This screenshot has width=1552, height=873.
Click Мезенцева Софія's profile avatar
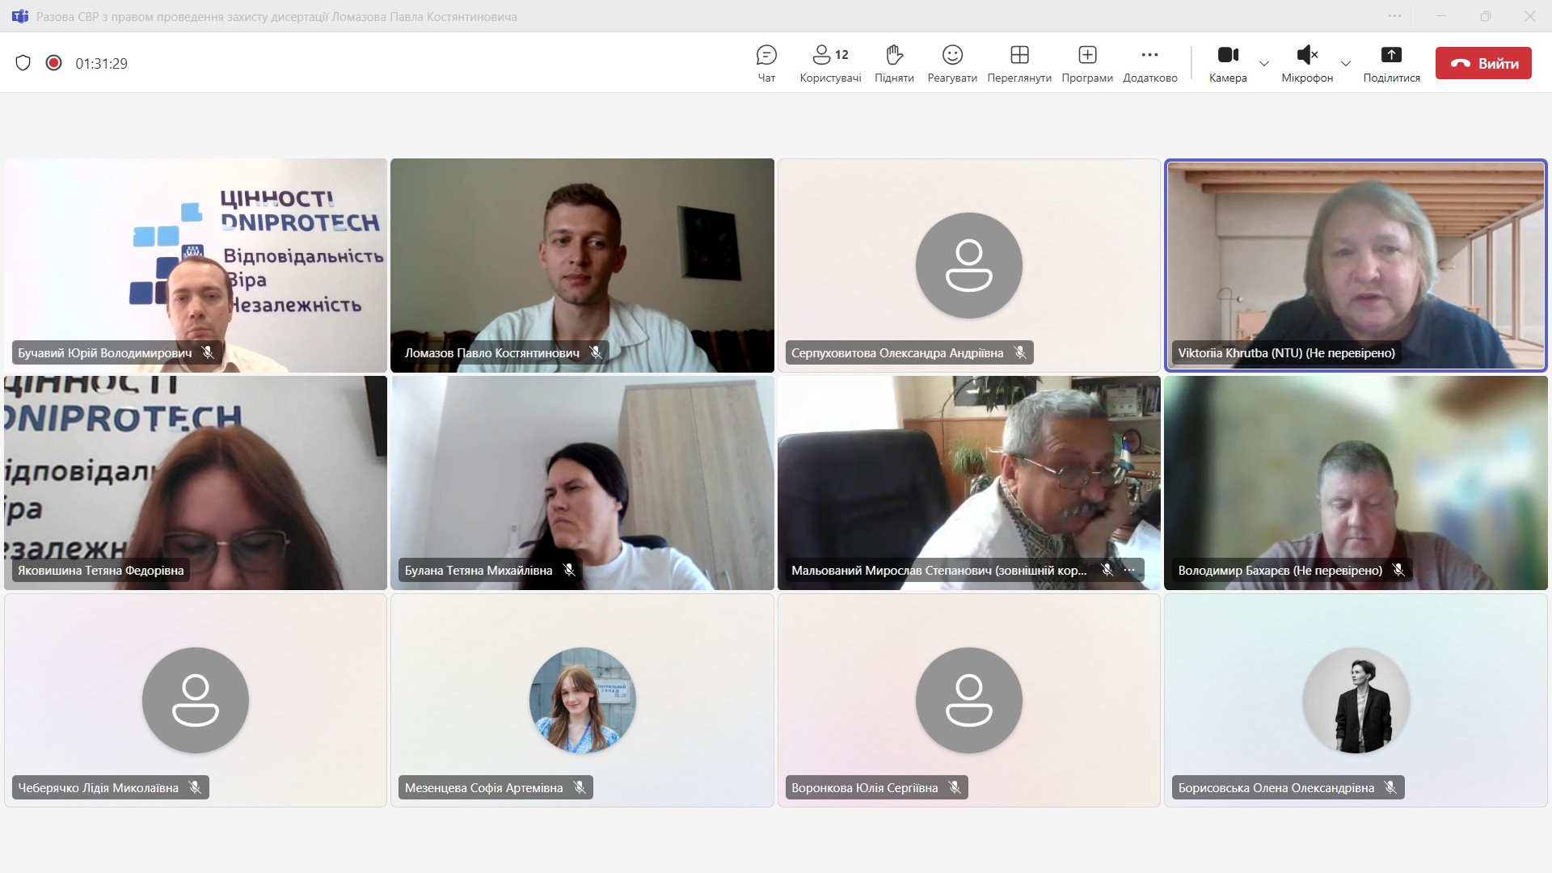pyautogui.click(x=582, y=700)
